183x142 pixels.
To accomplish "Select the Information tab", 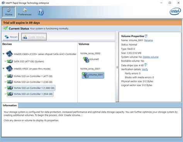I will (10, 105).
